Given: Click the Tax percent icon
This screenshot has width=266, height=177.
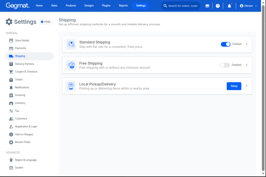Looking at the screenshot, I should click(11, 111).
